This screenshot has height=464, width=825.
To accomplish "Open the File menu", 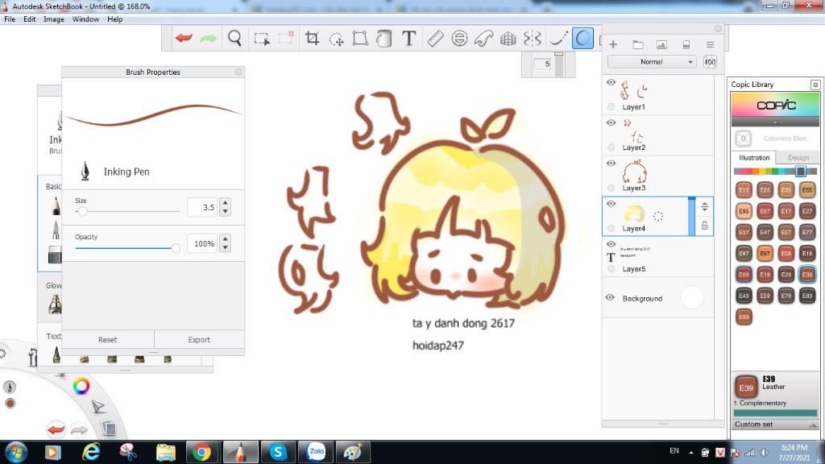I will coord(10,19).
